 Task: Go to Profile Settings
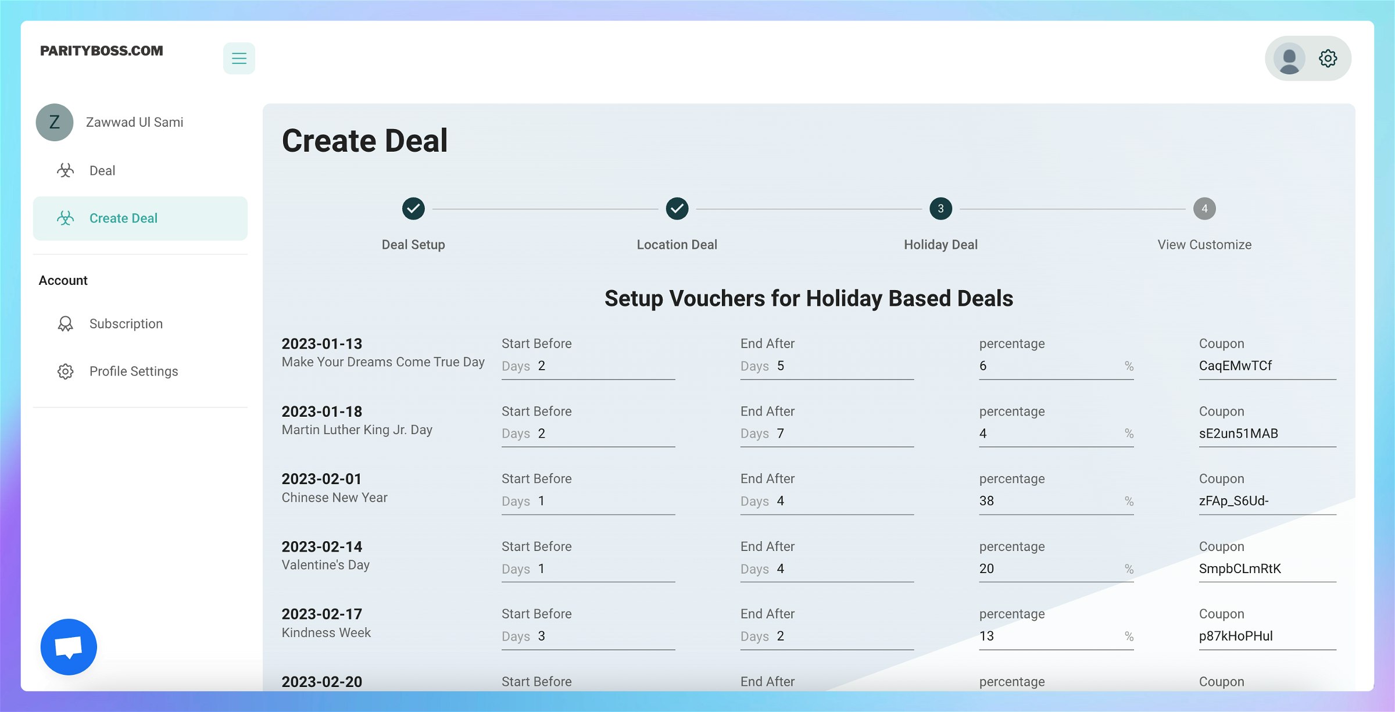point(133,371)
